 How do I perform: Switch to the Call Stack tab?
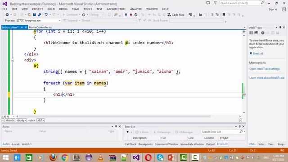[x=130, y=144]
